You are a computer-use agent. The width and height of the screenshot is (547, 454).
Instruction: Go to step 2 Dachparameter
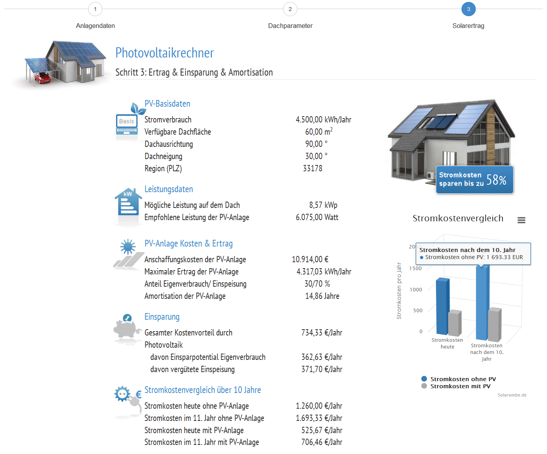click(x=290, y=9)
